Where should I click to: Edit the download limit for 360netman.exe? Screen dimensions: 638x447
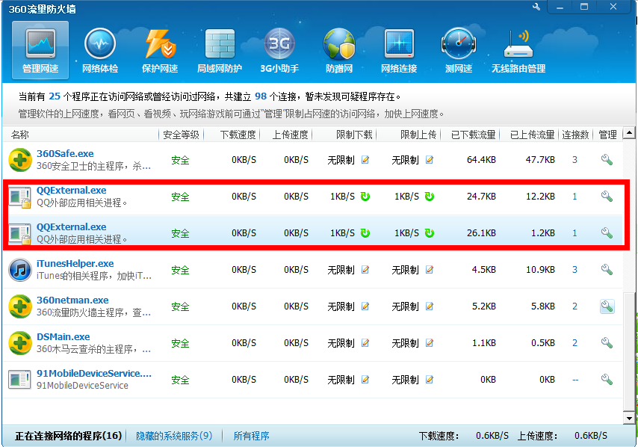coord(365,306)
